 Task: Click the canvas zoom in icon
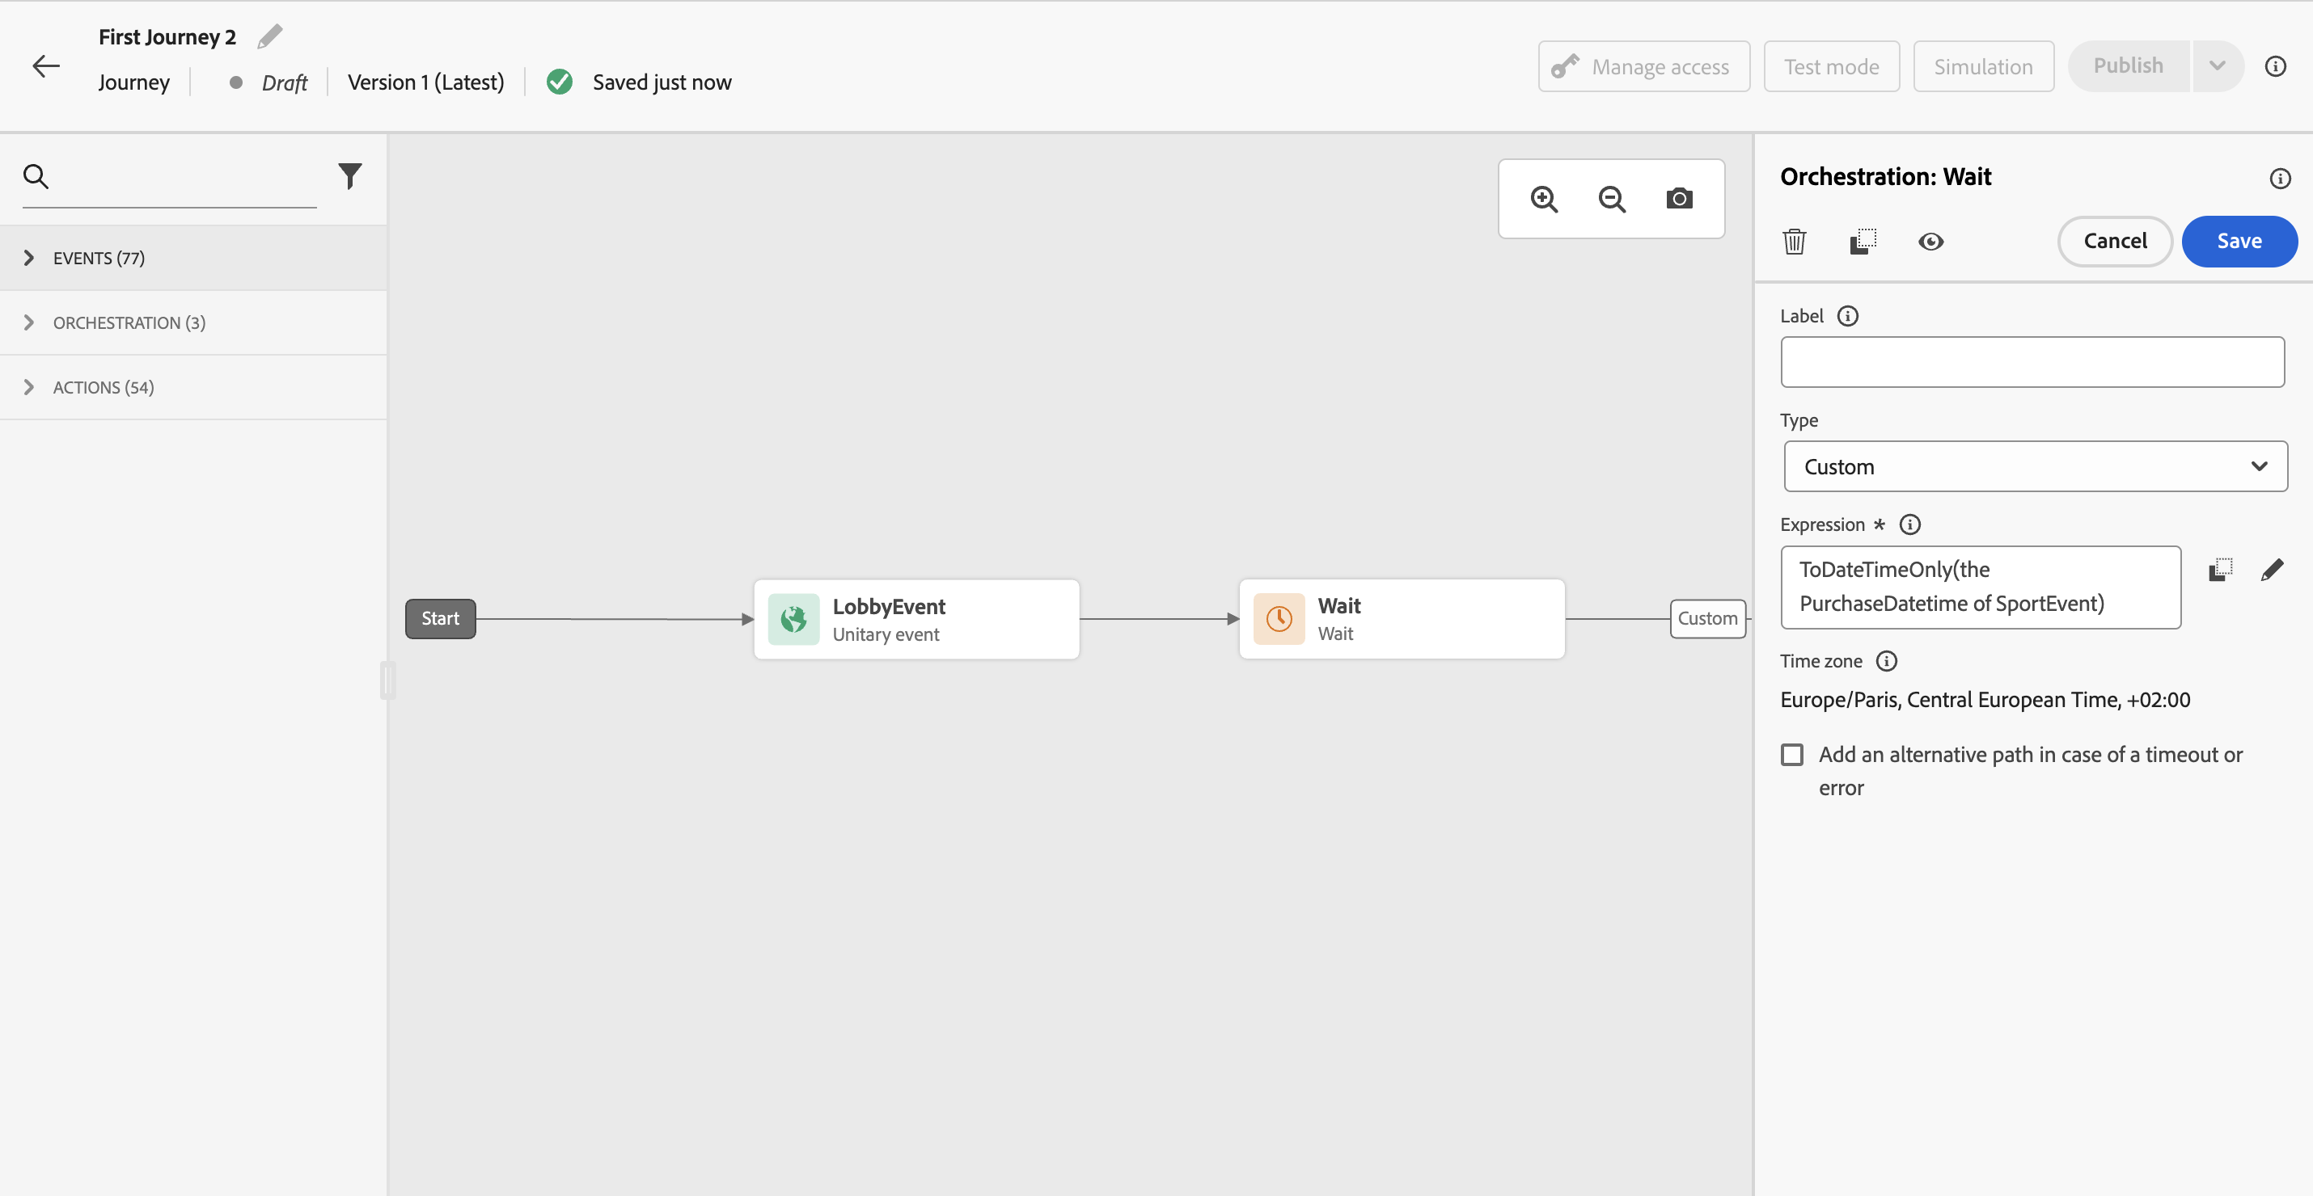[1544, 198]
